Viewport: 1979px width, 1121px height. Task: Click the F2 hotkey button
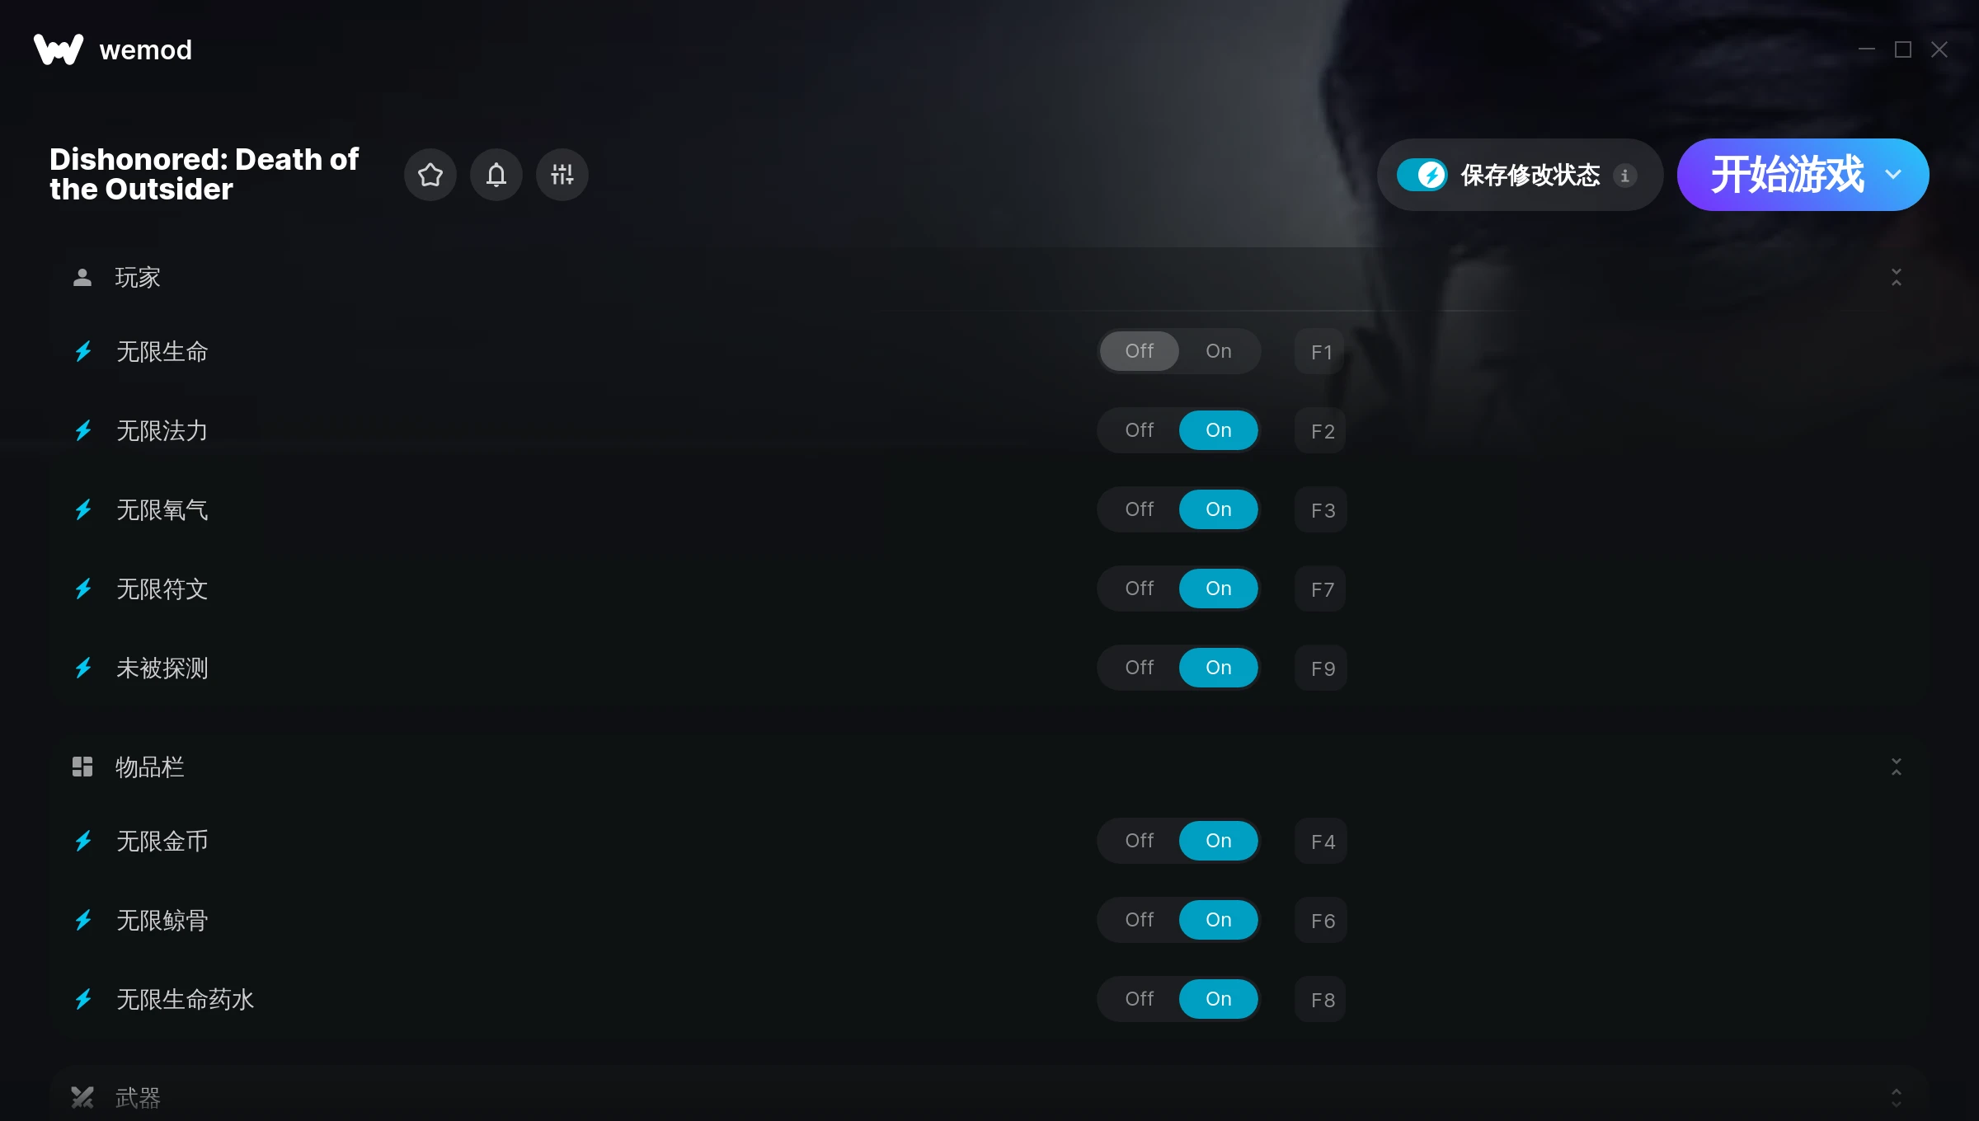click(1321, 430)
